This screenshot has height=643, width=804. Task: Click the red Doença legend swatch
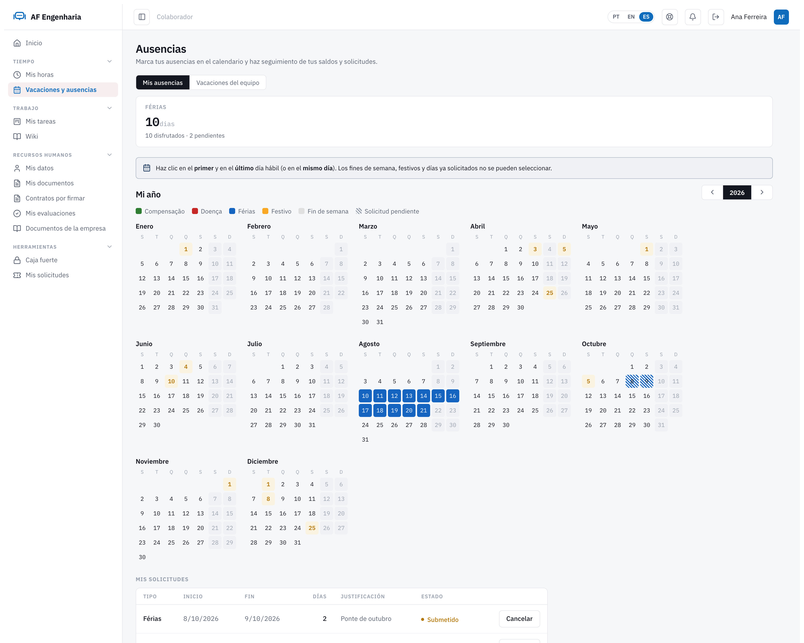[195, 211]
